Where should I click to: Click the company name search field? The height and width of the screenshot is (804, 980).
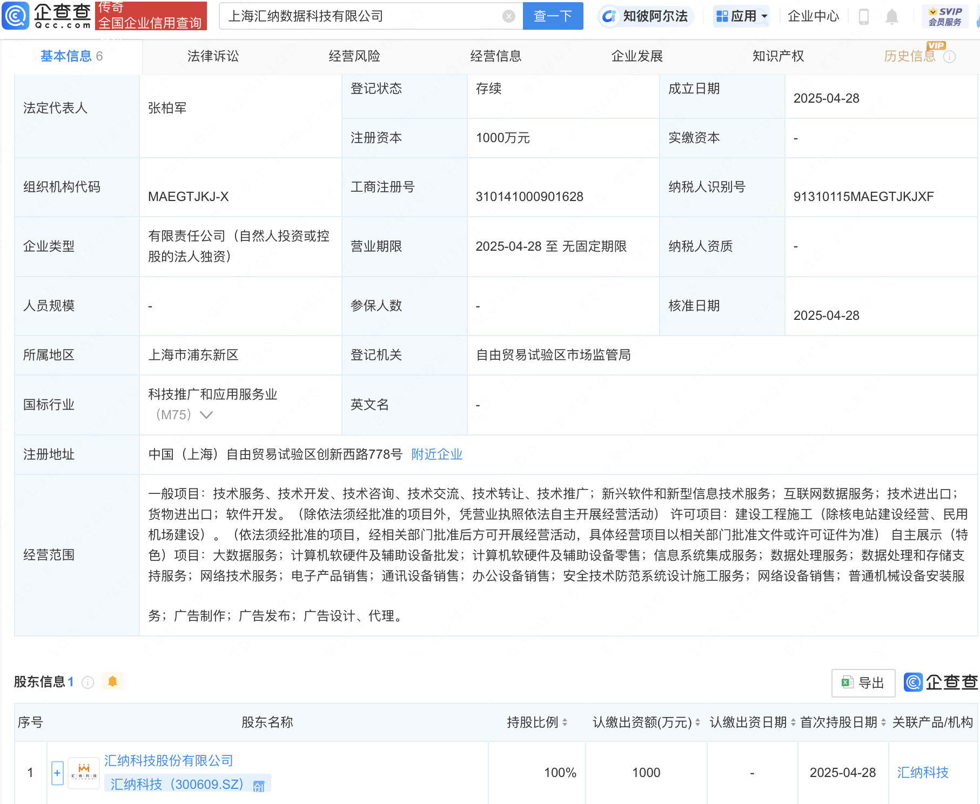[x=362, y=16]
